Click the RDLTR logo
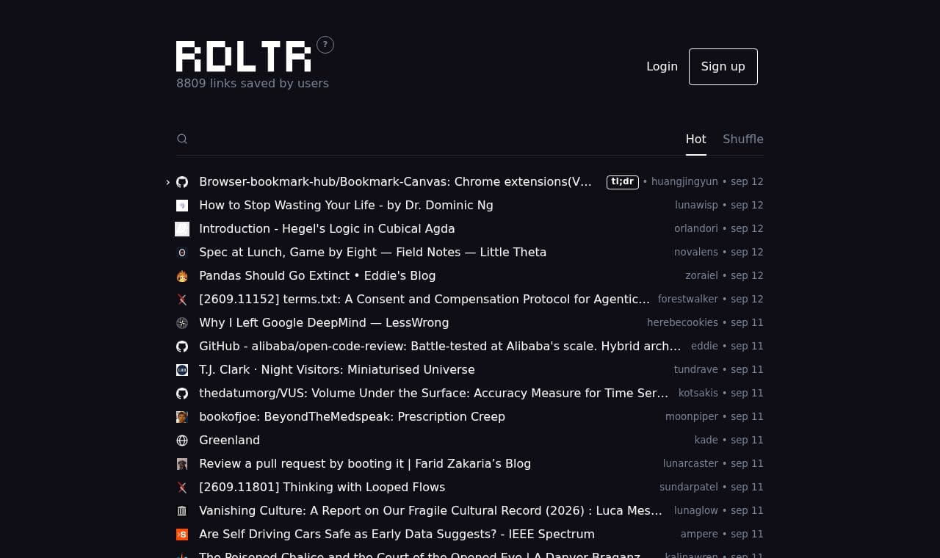940x558 pixels. point(244,57)
